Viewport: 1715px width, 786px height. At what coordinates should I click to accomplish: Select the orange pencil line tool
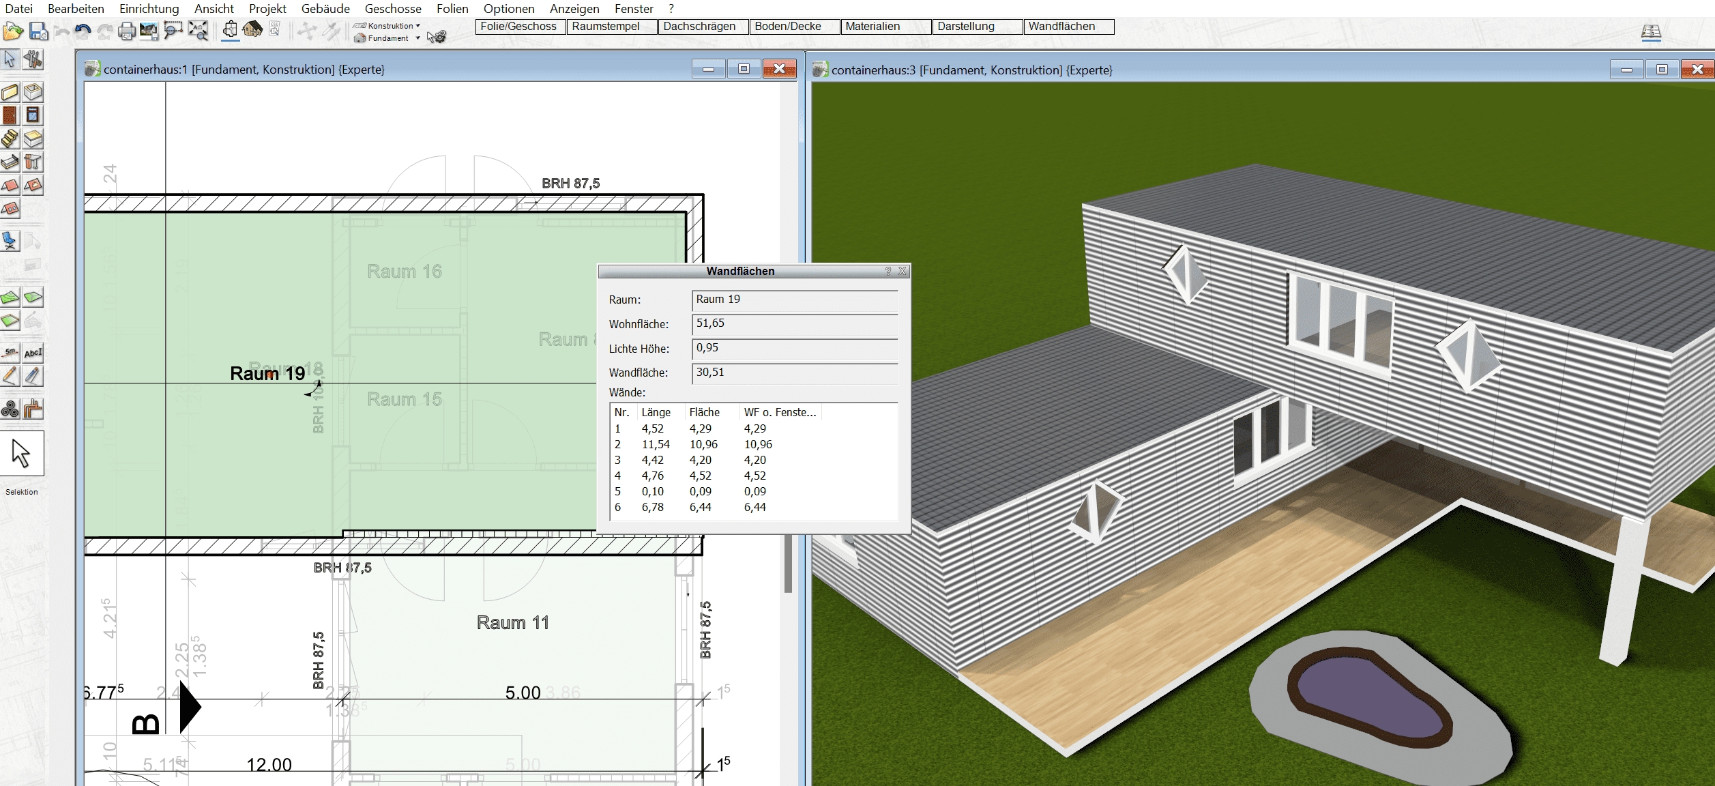tap(10, 376)
